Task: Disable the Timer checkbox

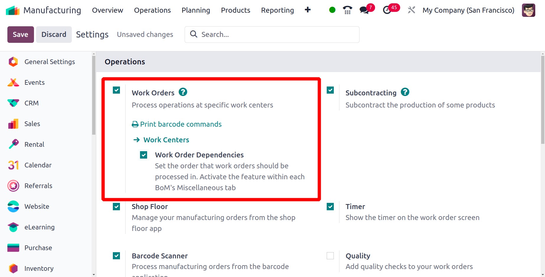Action: click(330, 206)
